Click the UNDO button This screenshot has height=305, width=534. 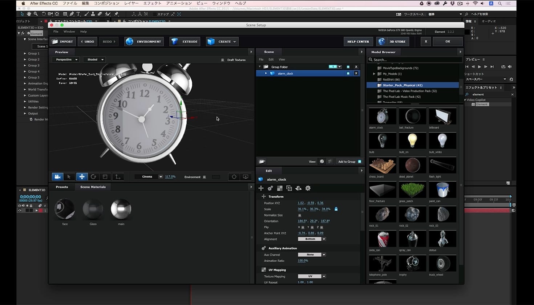point(87,42)
